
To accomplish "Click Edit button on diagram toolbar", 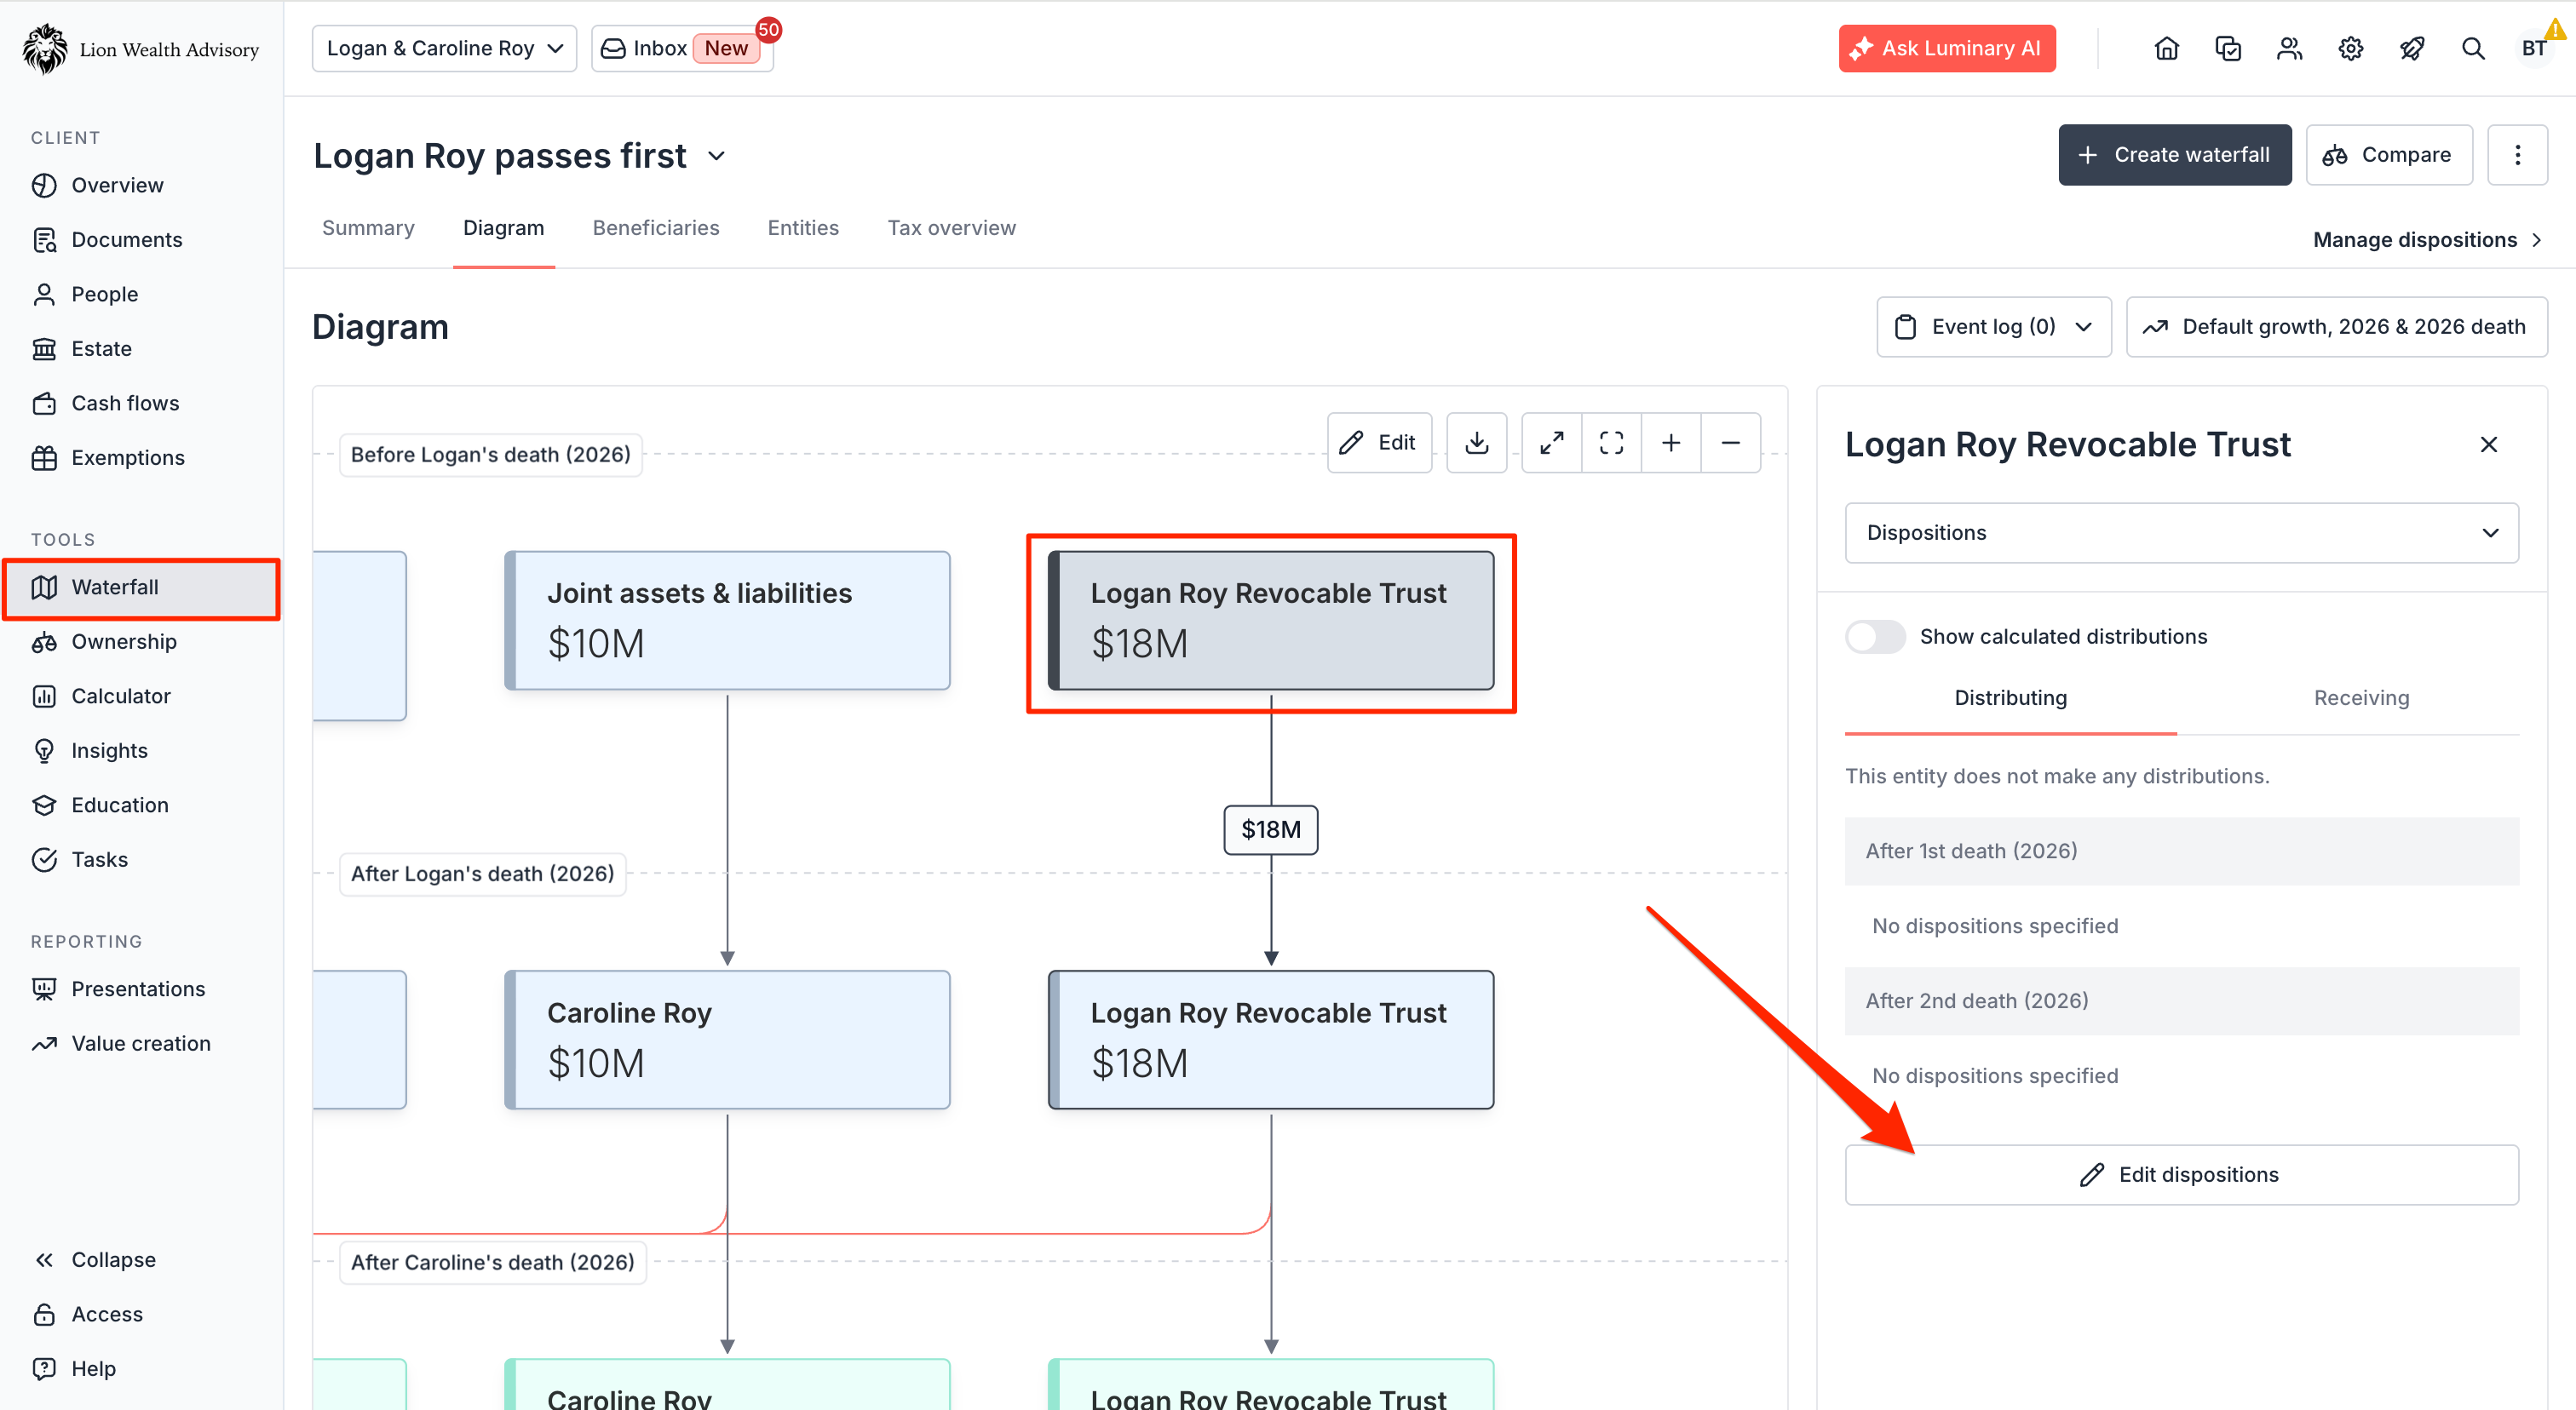I will [x=1379, y=443].
